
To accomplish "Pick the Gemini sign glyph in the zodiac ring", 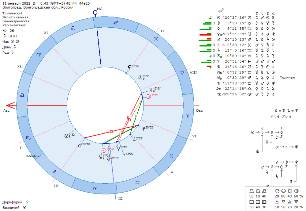I will click(155, 39).
